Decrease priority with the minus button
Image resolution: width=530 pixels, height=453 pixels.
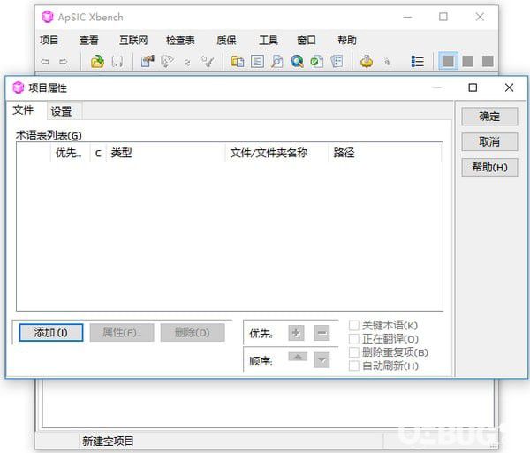(x=322, y=333)
